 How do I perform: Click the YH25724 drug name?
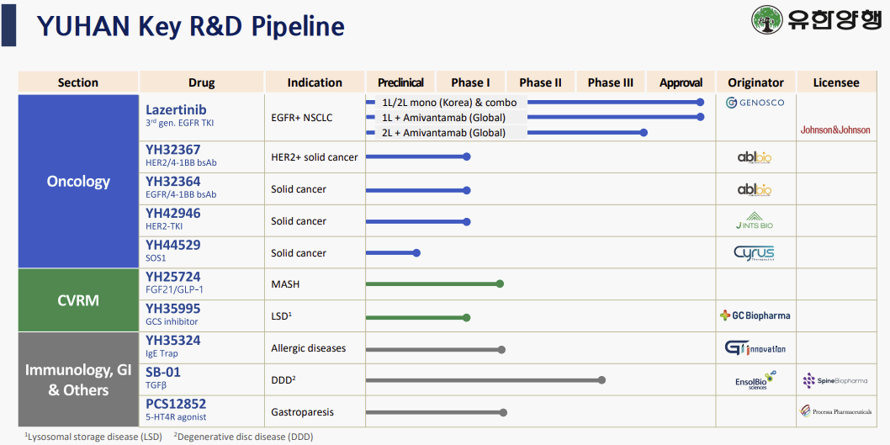click(x=173, y=277)
